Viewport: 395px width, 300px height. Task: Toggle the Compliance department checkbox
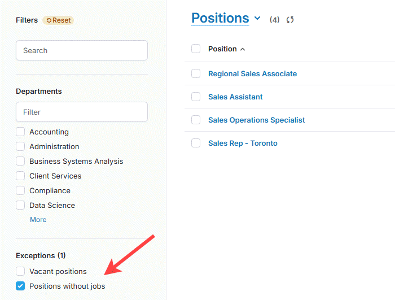[x=20, y=190]
